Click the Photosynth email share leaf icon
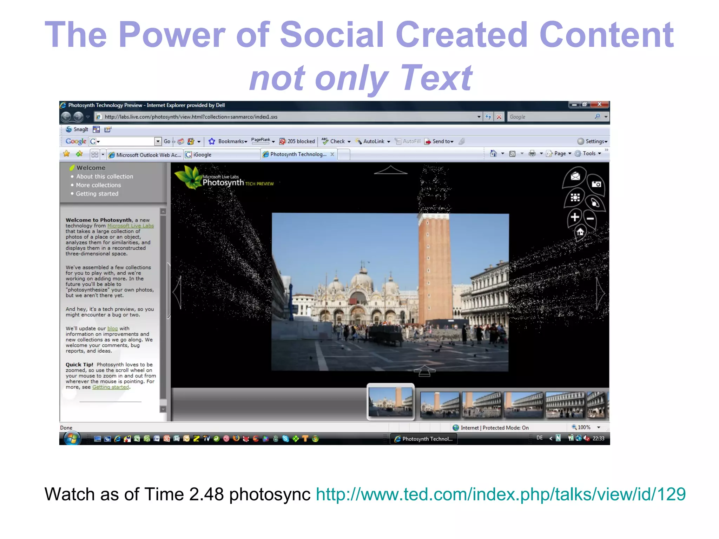 click(575, 177)
